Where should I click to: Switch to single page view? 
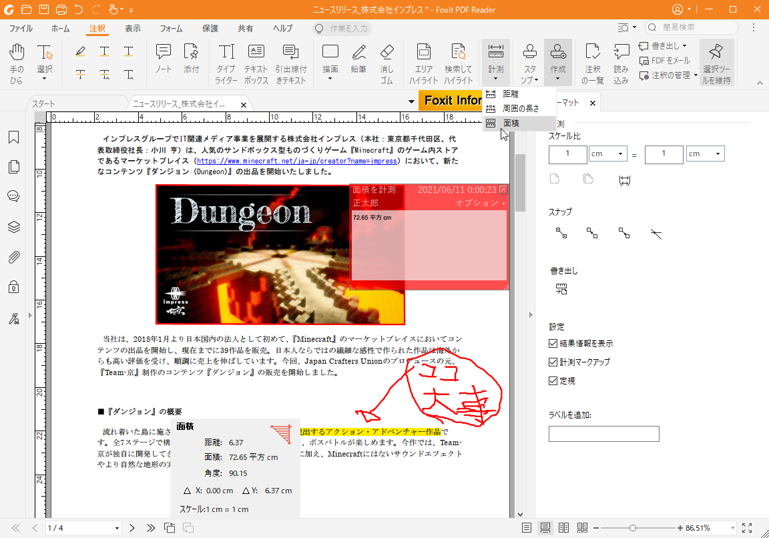[x=526, y=528]
